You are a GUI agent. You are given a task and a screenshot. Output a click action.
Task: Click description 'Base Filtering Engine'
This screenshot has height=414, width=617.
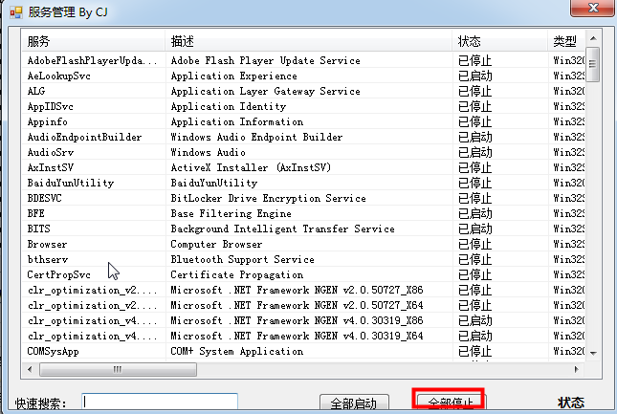point(231,213)
